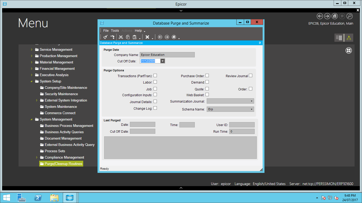This screenshot has height=203, width=362.
Task: Click the round four-squares tile icon in Menu
Action: (x=349, y=50)
